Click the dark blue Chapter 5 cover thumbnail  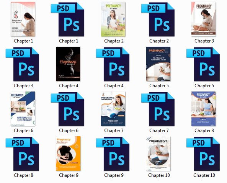[x=158, y=64]
